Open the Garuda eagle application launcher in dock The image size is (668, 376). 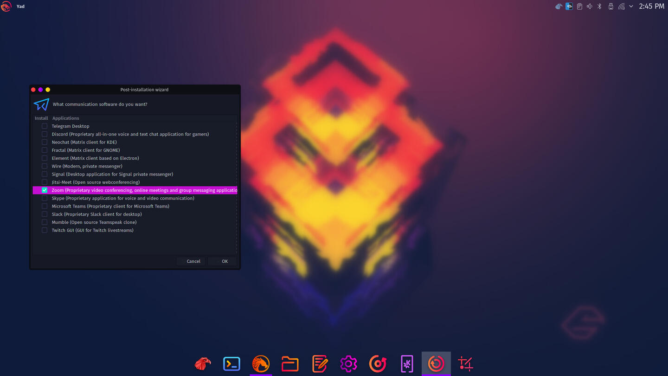(x=202, y=363)
